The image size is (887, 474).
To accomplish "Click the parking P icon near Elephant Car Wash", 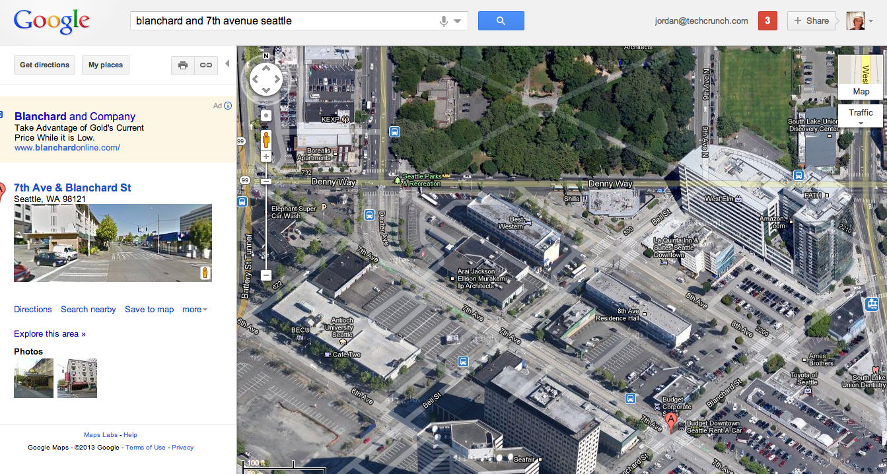I will [x=324, y=207].
